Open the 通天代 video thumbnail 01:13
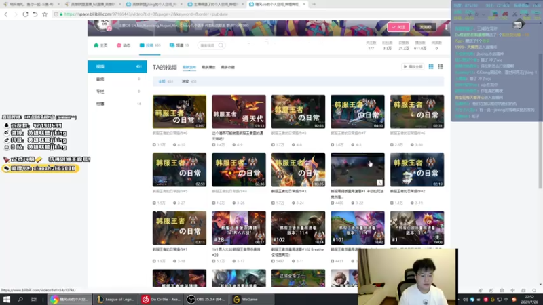The height and width of the screenshot is (305, 543). (x=239, y=112)
